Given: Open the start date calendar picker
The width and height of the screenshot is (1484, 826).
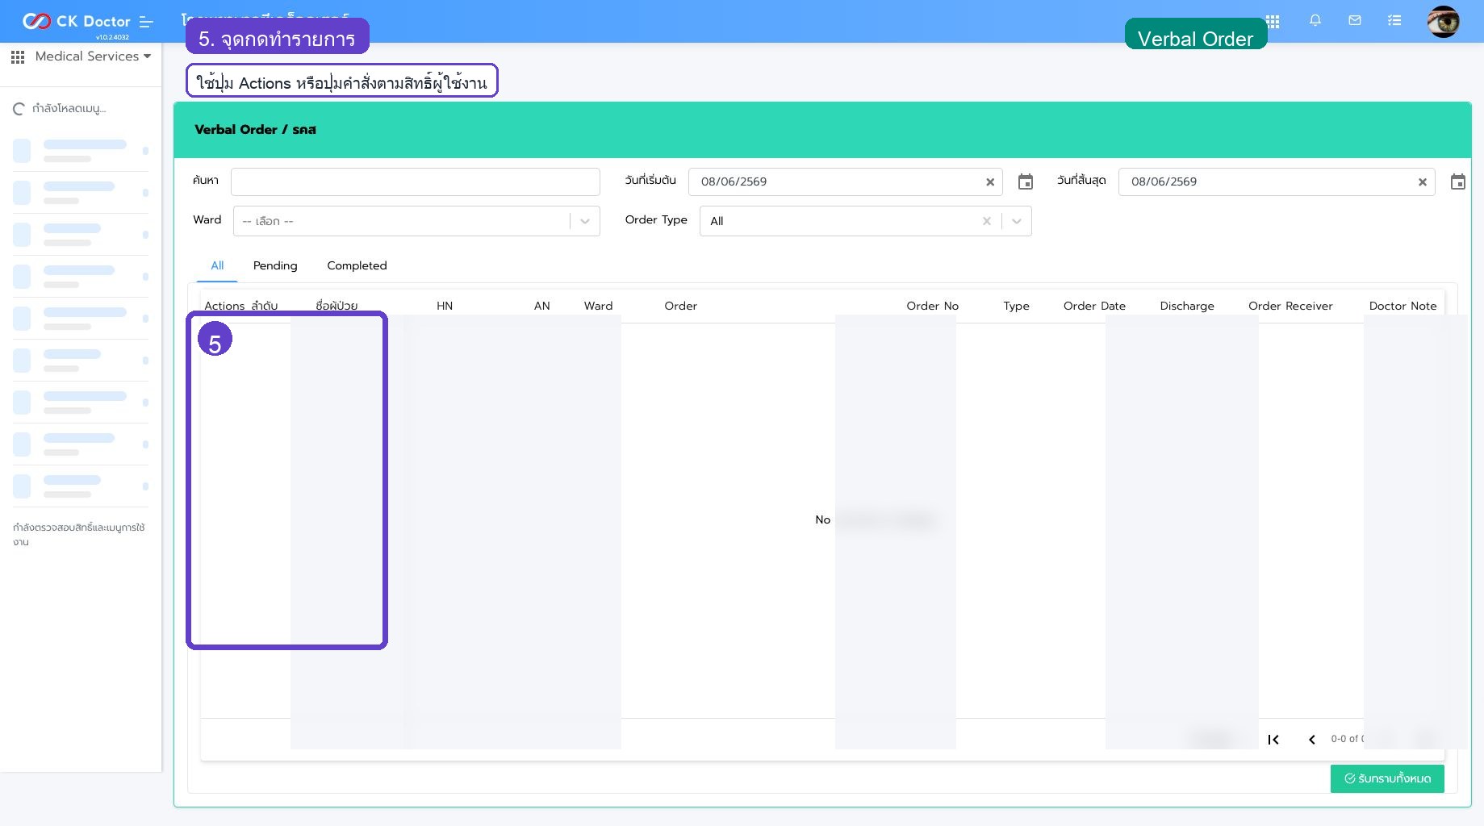Looking at the screenshot, I should pyautogui.click(x=1026, y=181).
